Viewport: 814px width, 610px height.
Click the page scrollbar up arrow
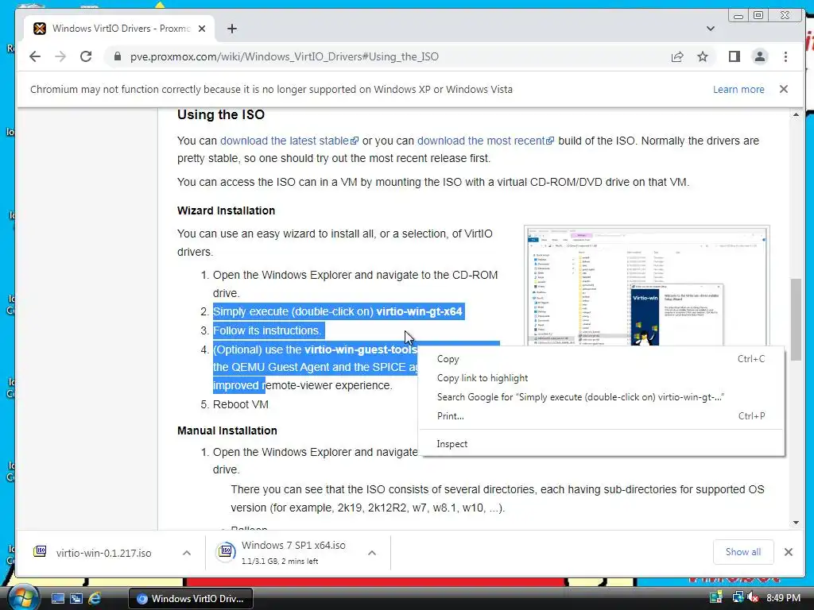pos(796,114)
